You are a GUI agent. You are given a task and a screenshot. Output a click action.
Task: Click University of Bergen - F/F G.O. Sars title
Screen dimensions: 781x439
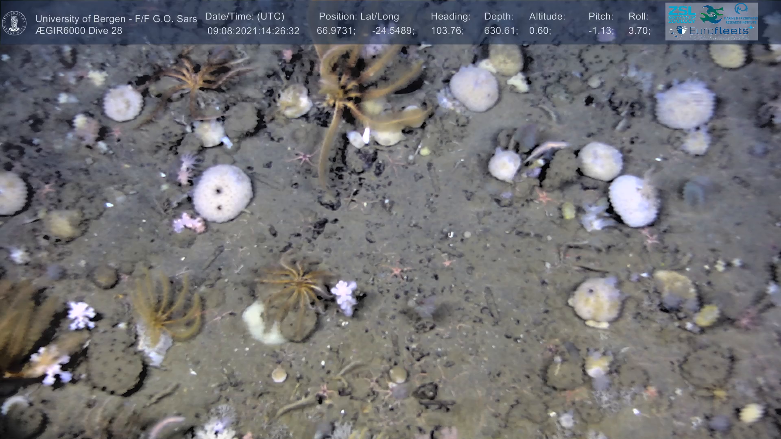point(116,19)
